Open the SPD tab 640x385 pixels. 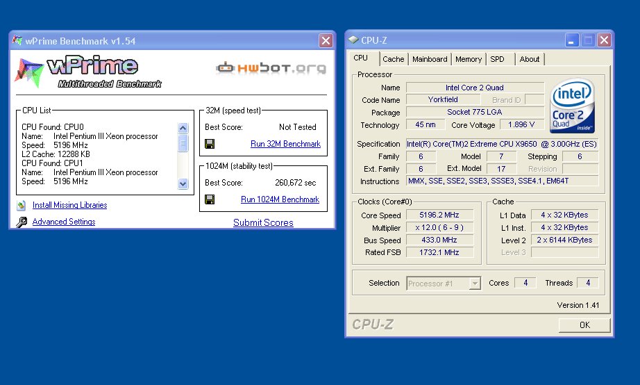pyautogui.click(x=497, y=59)
